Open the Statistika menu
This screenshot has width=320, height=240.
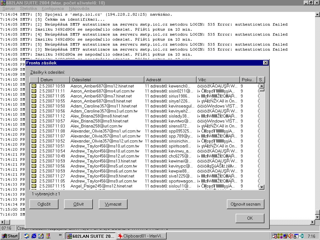(x=28, y=8)
